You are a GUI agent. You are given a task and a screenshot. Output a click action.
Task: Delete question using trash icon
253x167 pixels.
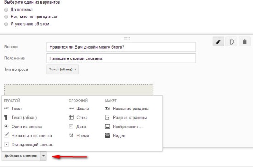pyautogui.click(x=245, y=41)
